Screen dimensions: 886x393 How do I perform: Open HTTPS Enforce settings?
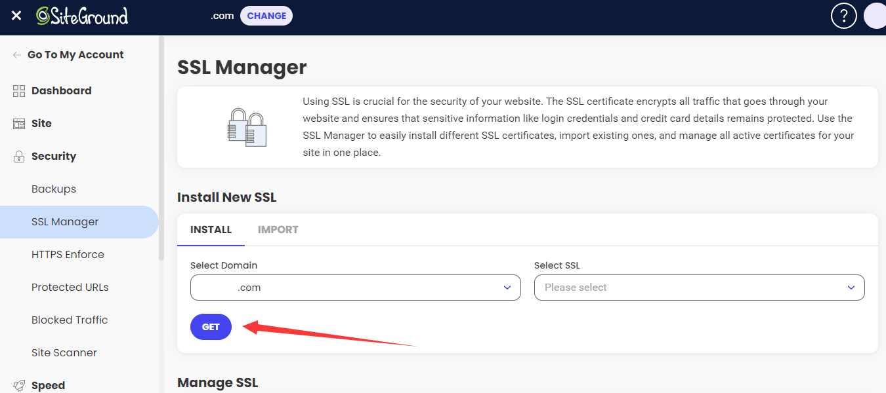pos(68,254)
